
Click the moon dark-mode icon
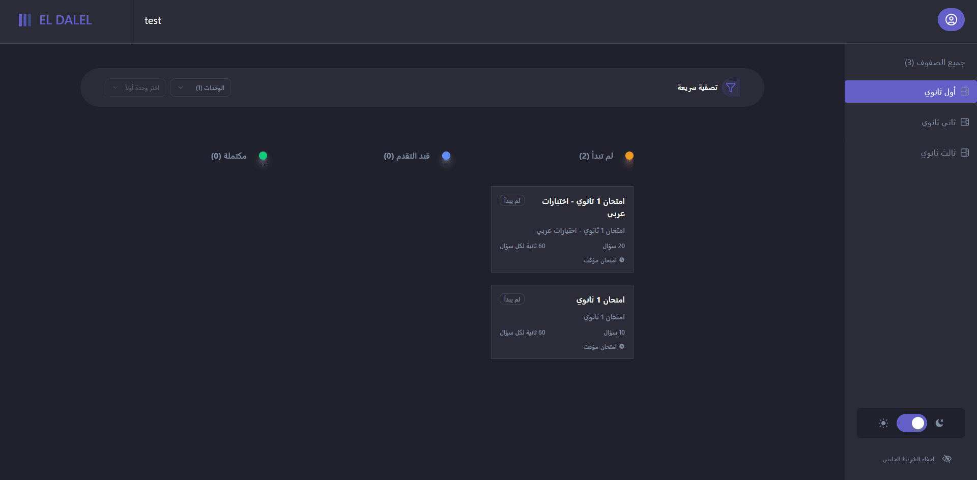(940, 423)
